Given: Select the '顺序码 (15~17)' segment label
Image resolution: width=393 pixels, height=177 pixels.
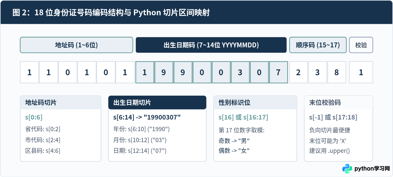Looking at the screenshot, I should coord(318,45).
